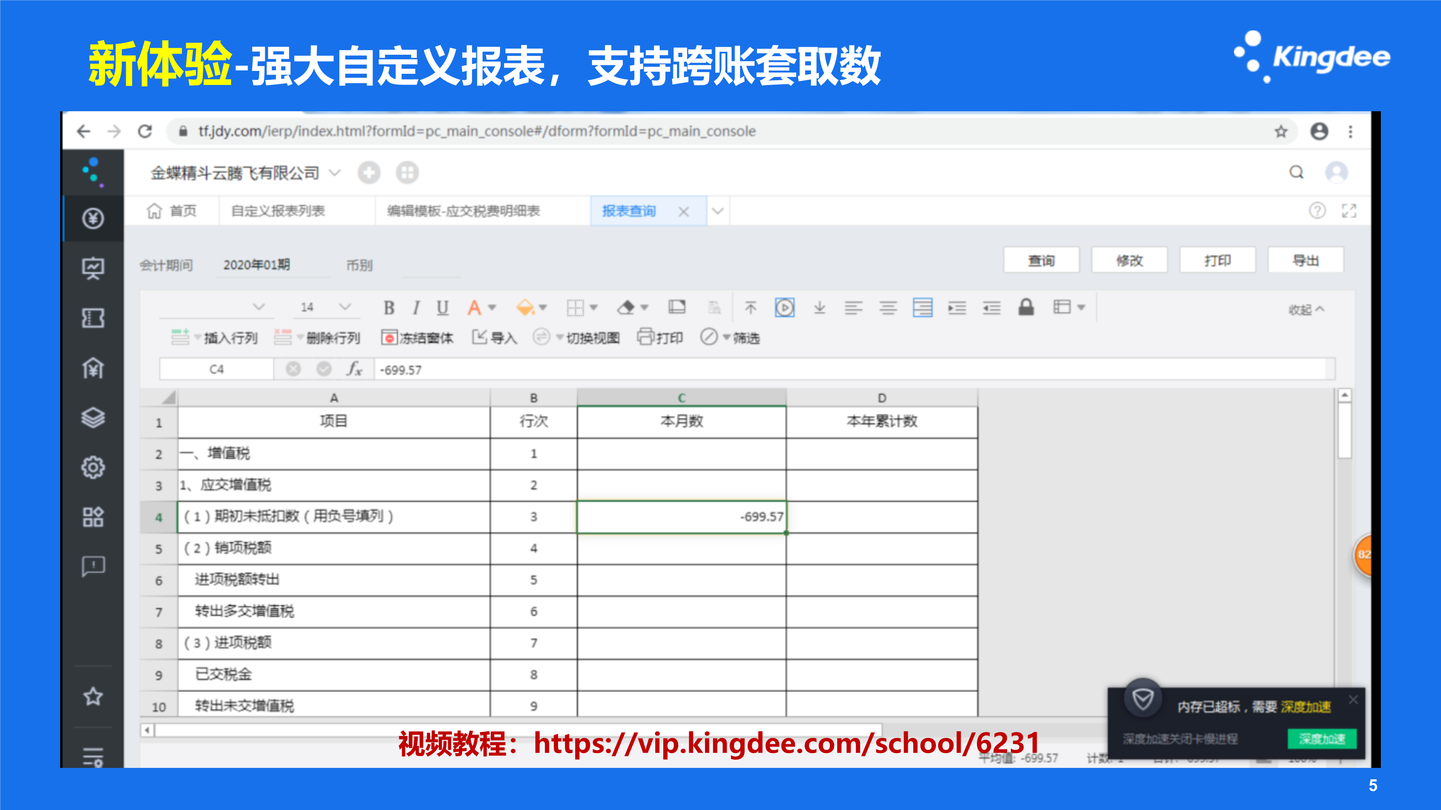The height and width of the screenshot is (810, 1441).
Task: Toggle vertical middle alignment
Action: click(x=785, y=307)
